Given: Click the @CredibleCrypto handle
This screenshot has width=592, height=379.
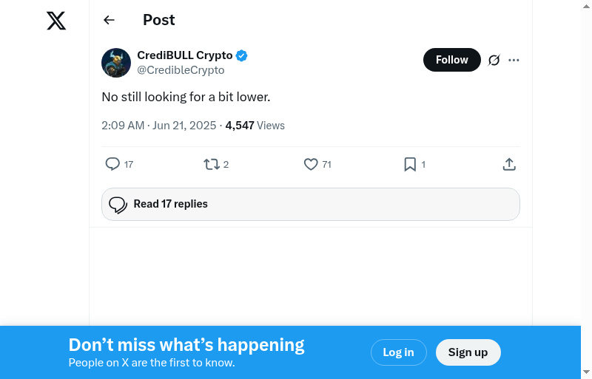Looking at the screenshot, I should pos(181,70).
